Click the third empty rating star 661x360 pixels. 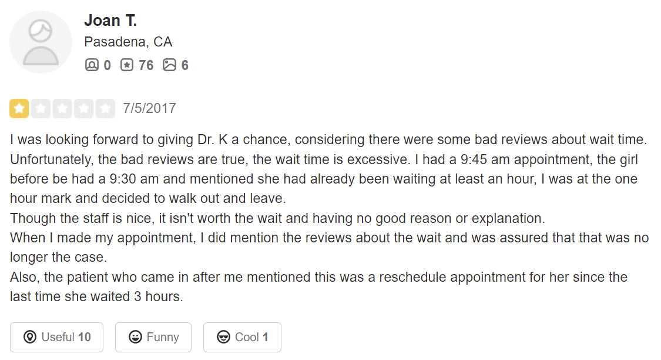coord(62,108)
